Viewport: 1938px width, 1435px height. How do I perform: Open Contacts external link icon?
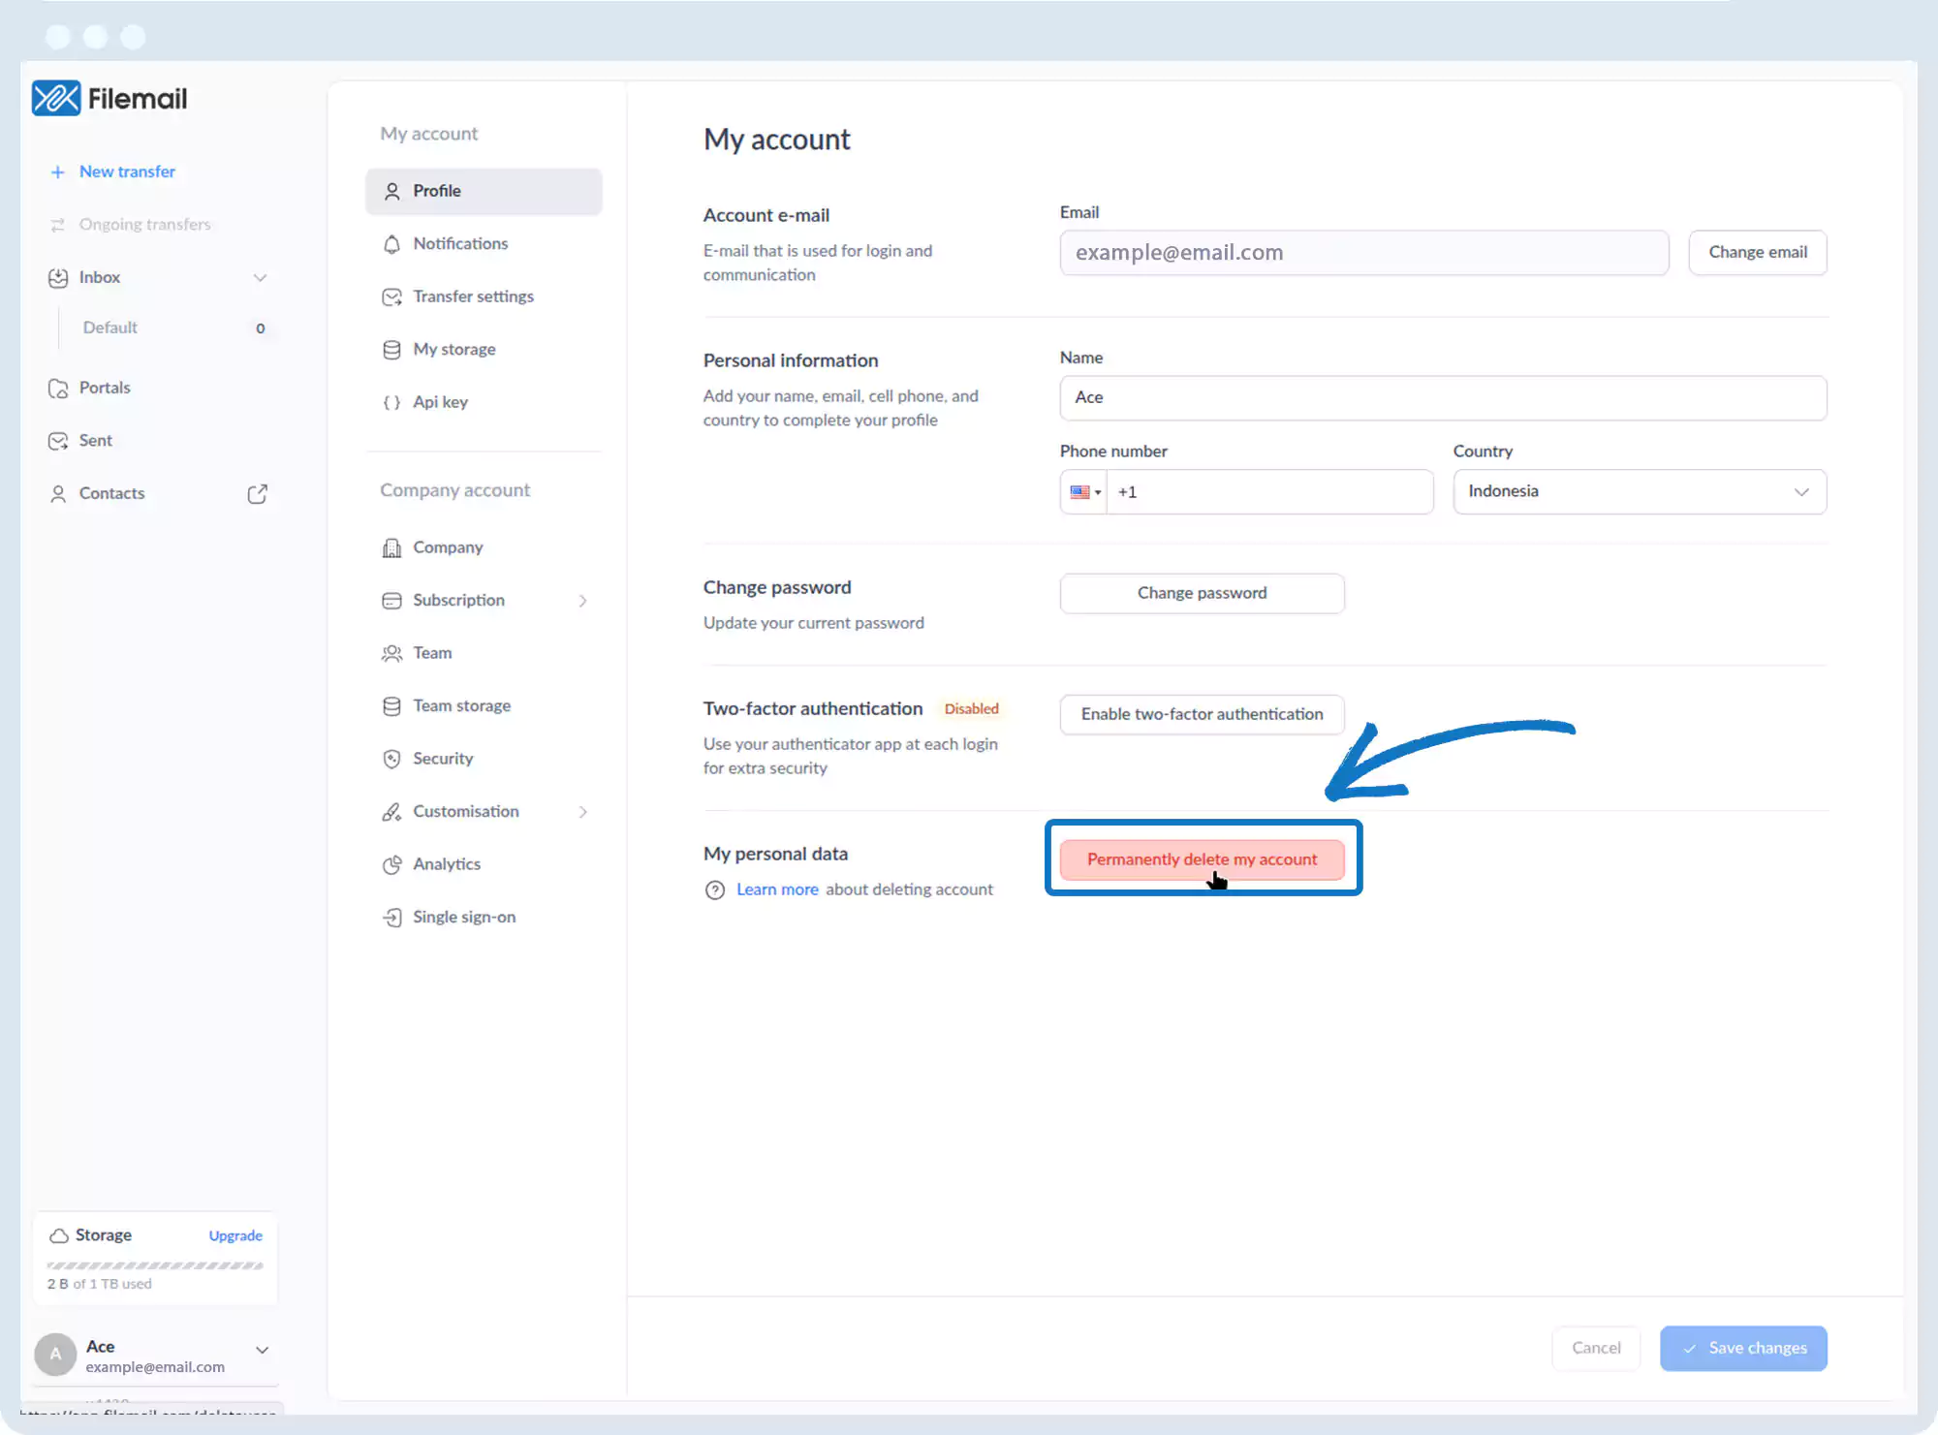257,494
